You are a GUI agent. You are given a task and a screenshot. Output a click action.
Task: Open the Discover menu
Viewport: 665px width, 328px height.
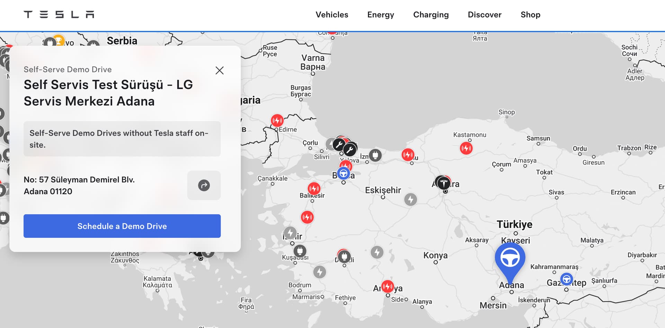click(x=485, y=15)
